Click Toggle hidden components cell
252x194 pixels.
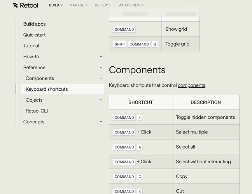[206, 117]
